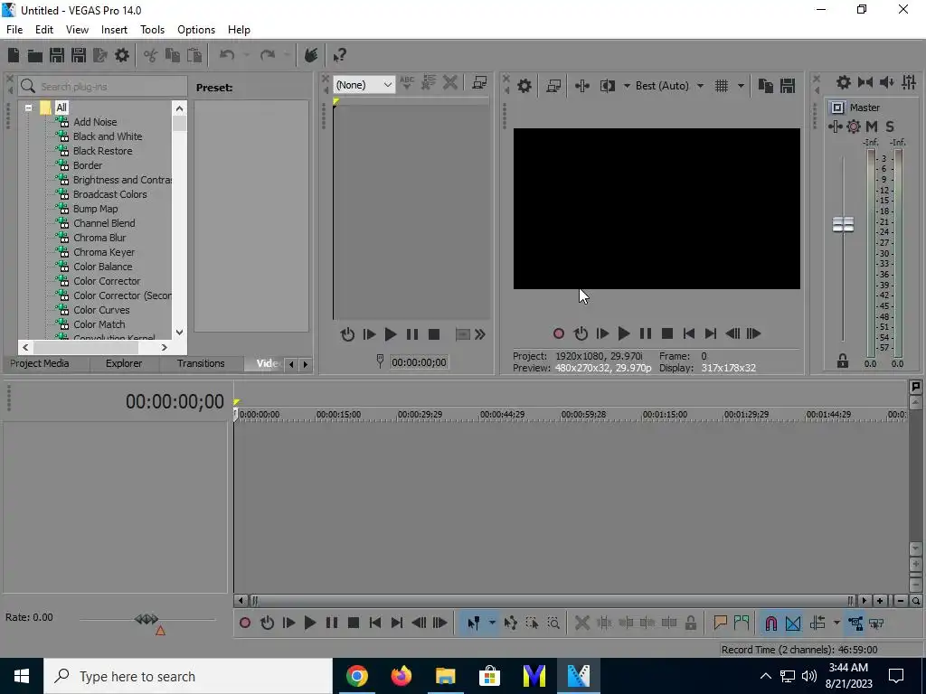926x694 pixels.
Task: Click the timeline horizontal scrollbar
Action: pos(553,601)
